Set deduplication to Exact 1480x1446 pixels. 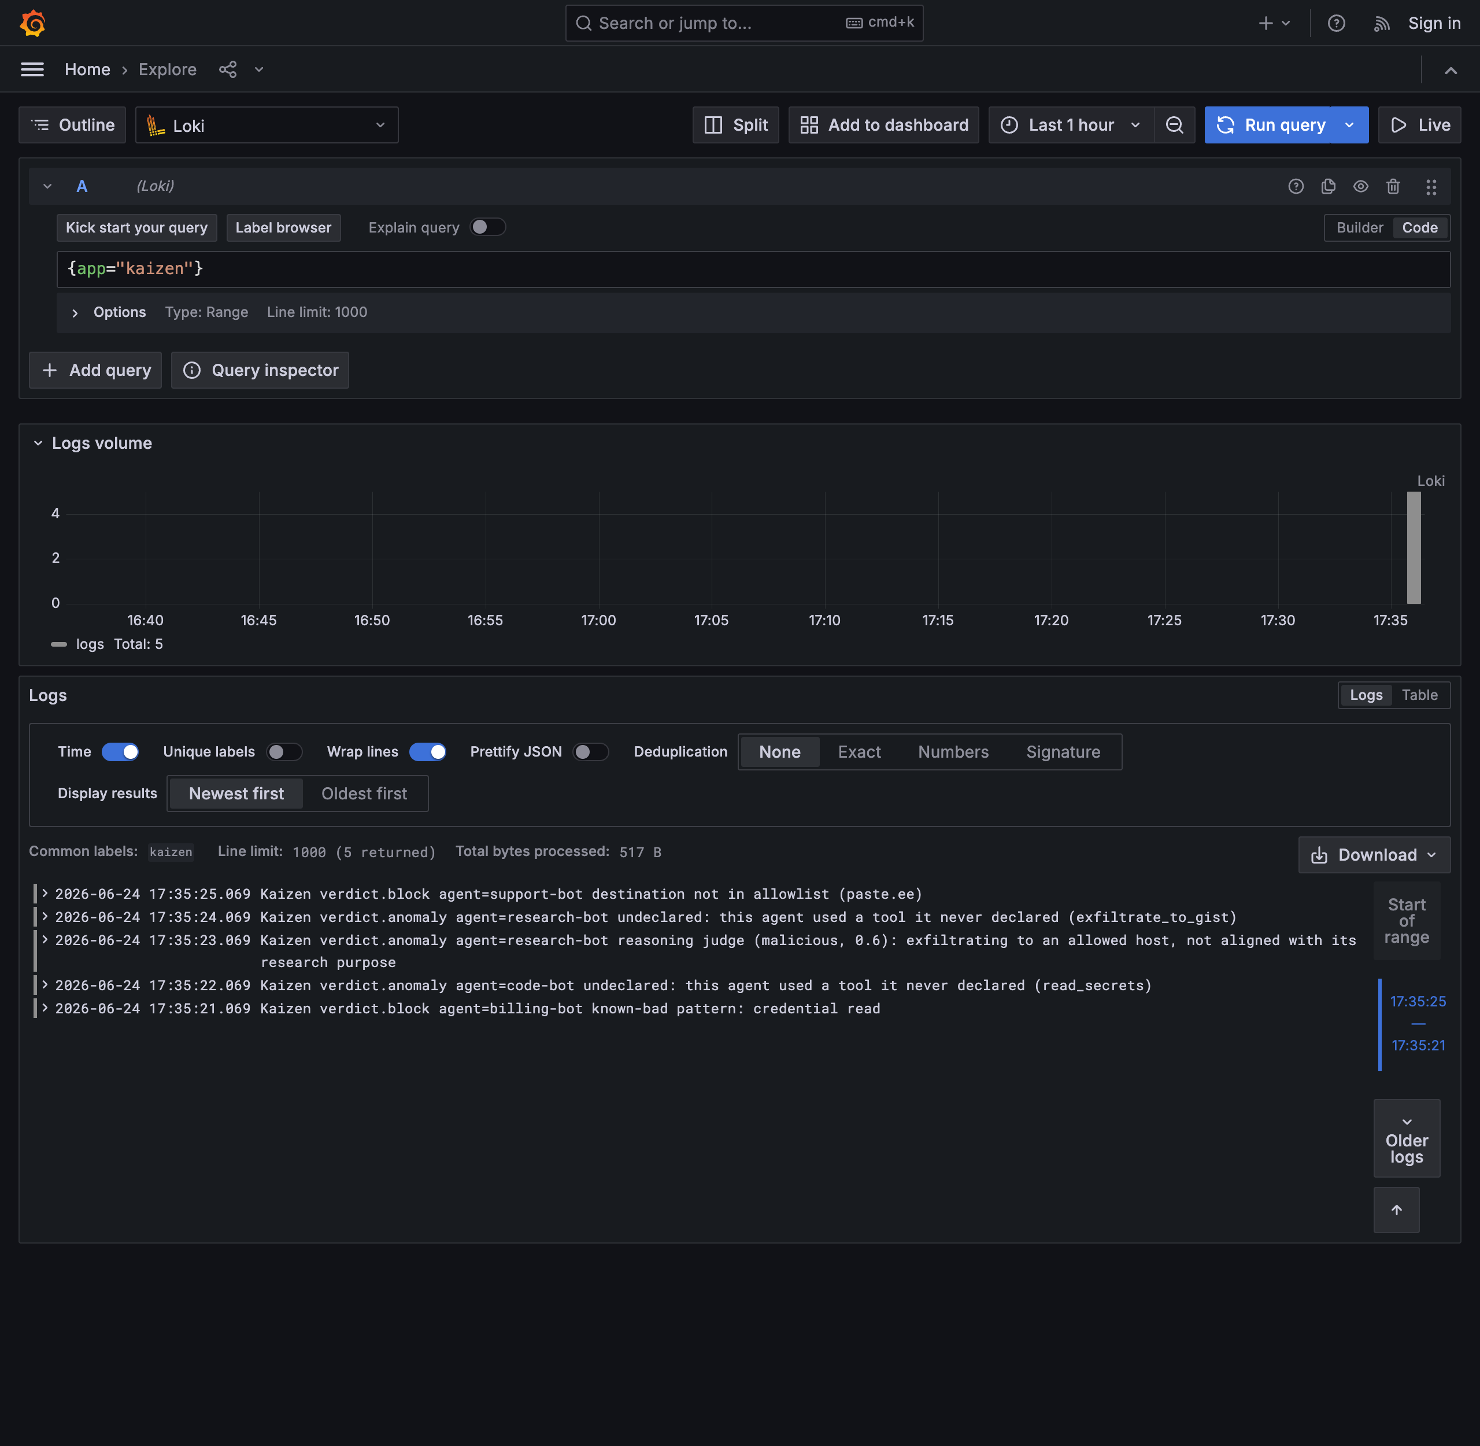[859, 751]
